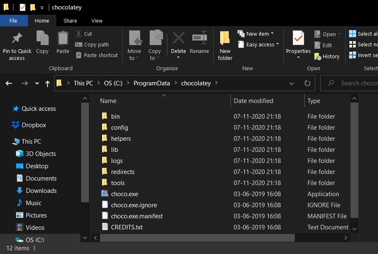Click Copy path in Clipboard group
Viewport: 378px width, 254px height.
pyautogui.click(x=92, y=44)
